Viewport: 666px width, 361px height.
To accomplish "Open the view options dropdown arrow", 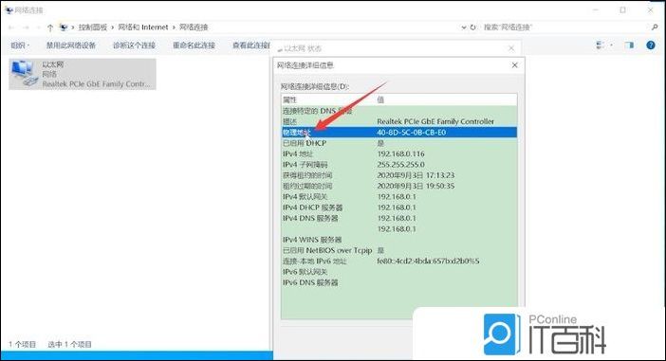I will coord(611,45).
